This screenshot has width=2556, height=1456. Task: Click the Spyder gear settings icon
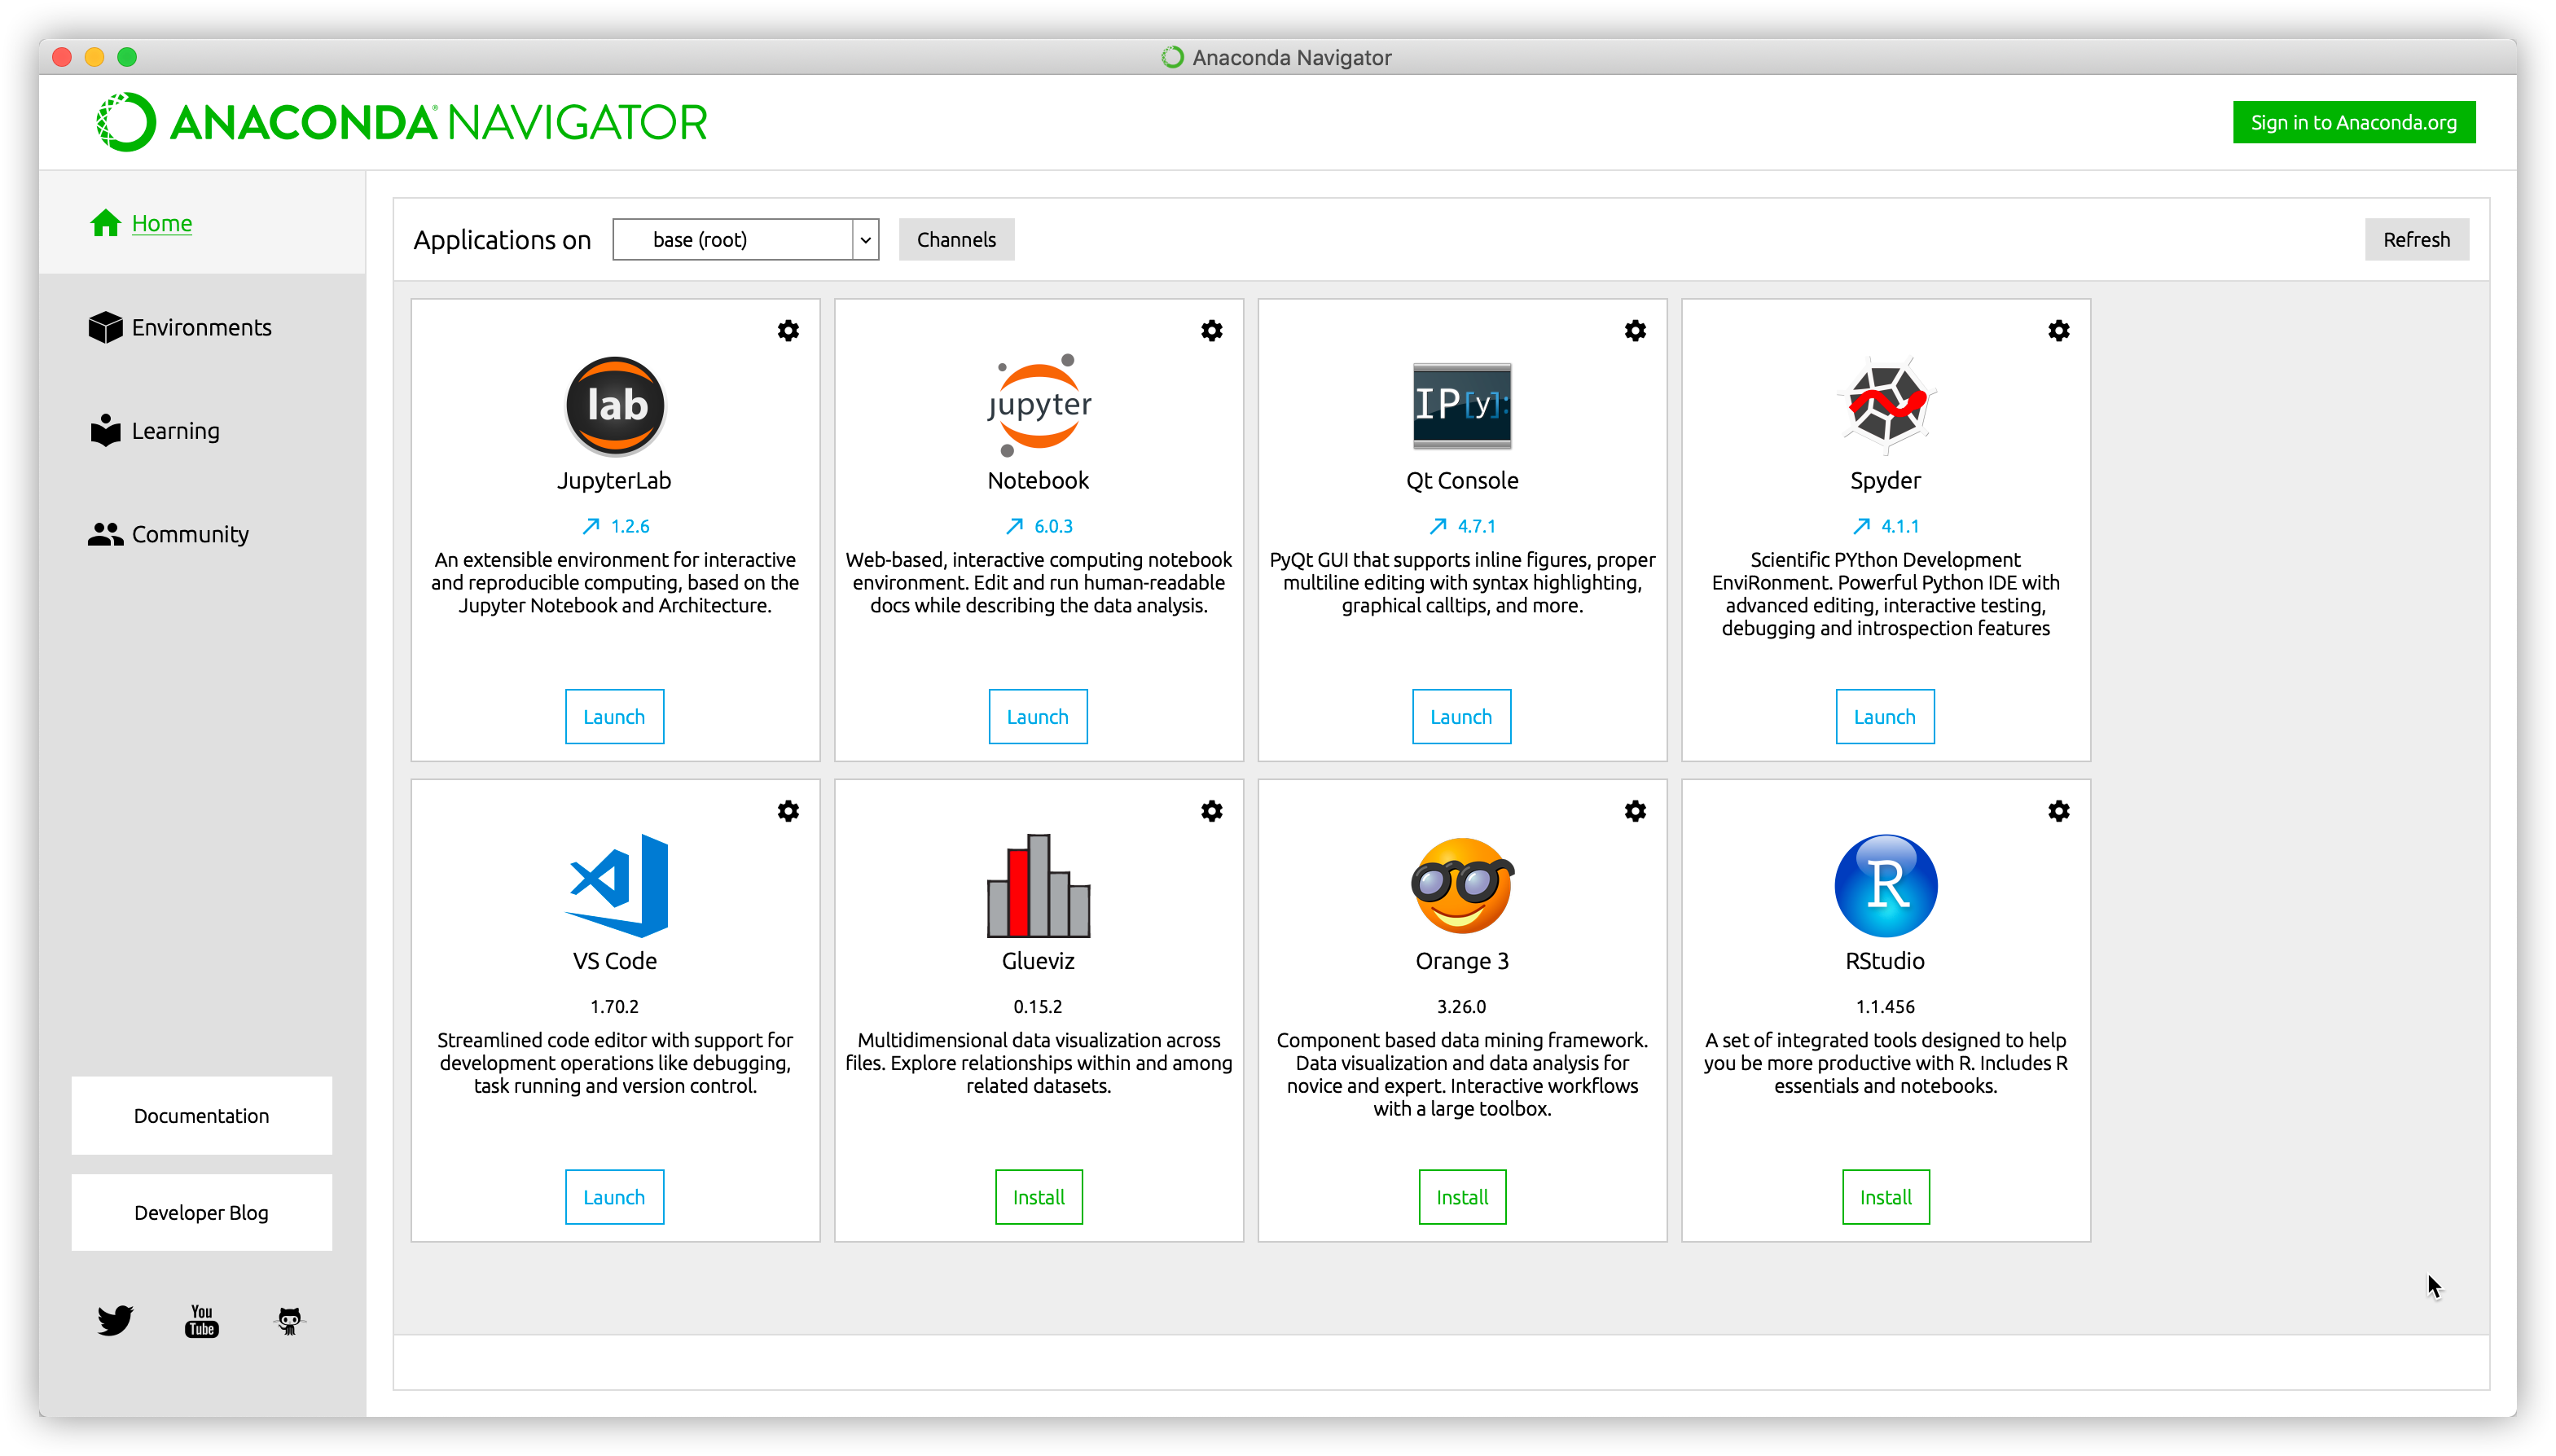coord(2058,331)
